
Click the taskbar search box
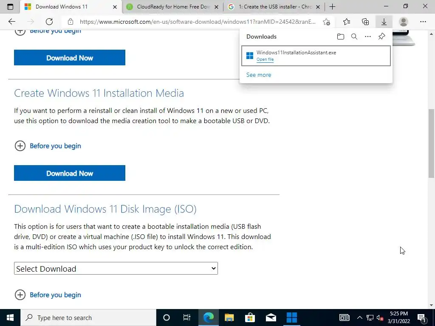(88, 318)
